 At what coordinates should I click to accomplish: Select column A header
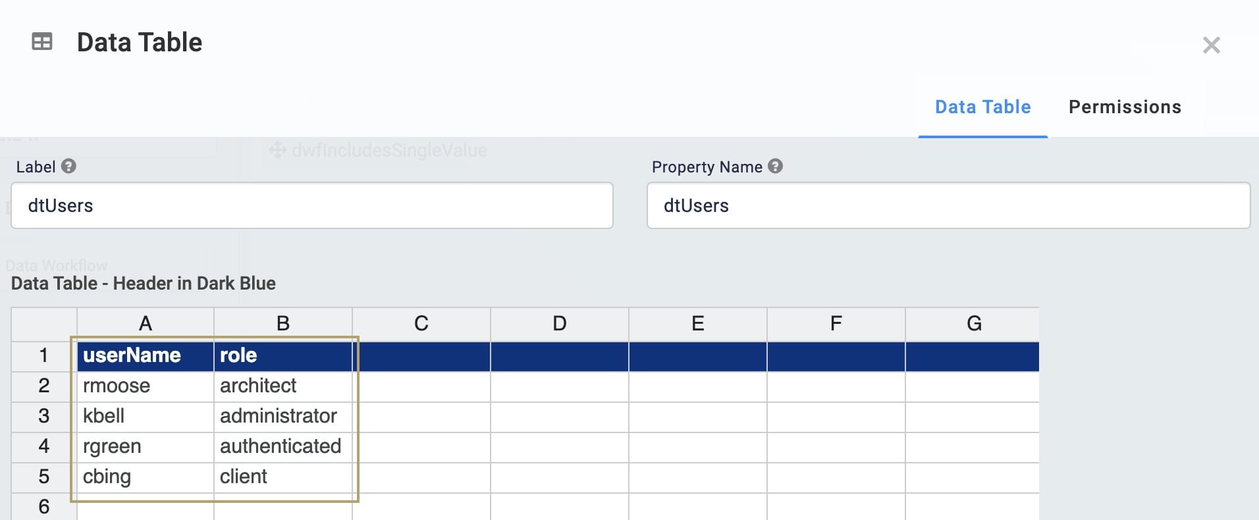pyautogui.click(x=146, y=324)
